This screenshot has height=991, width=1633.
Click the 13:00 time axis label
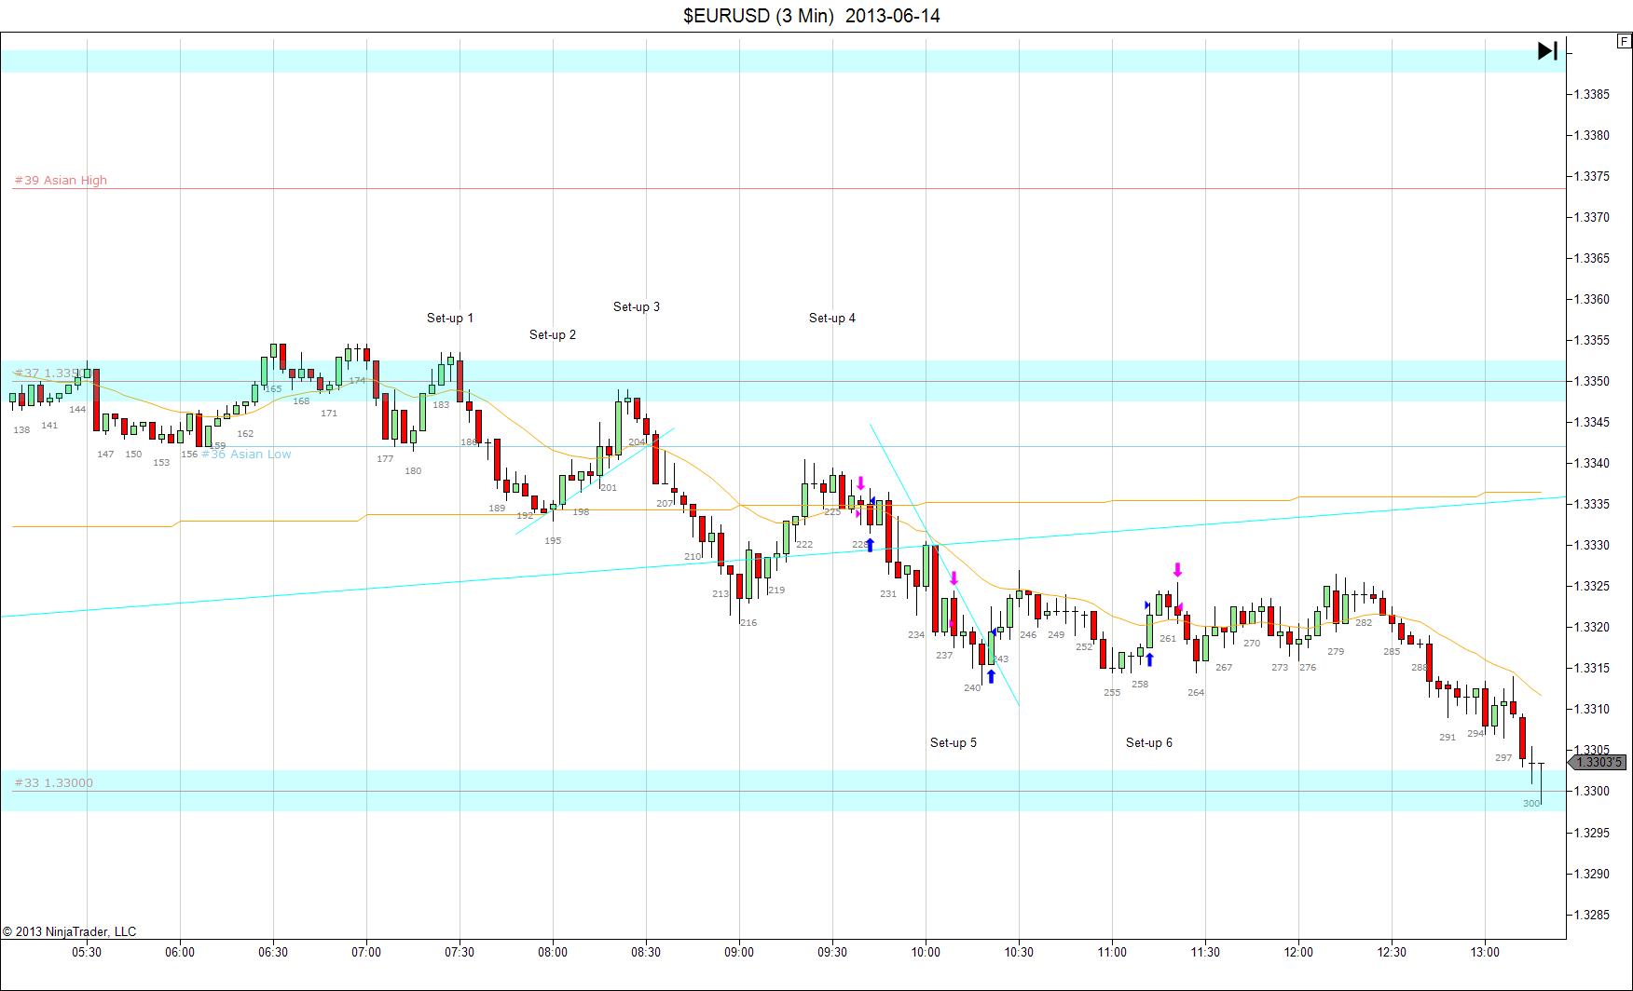(1485, 952)
